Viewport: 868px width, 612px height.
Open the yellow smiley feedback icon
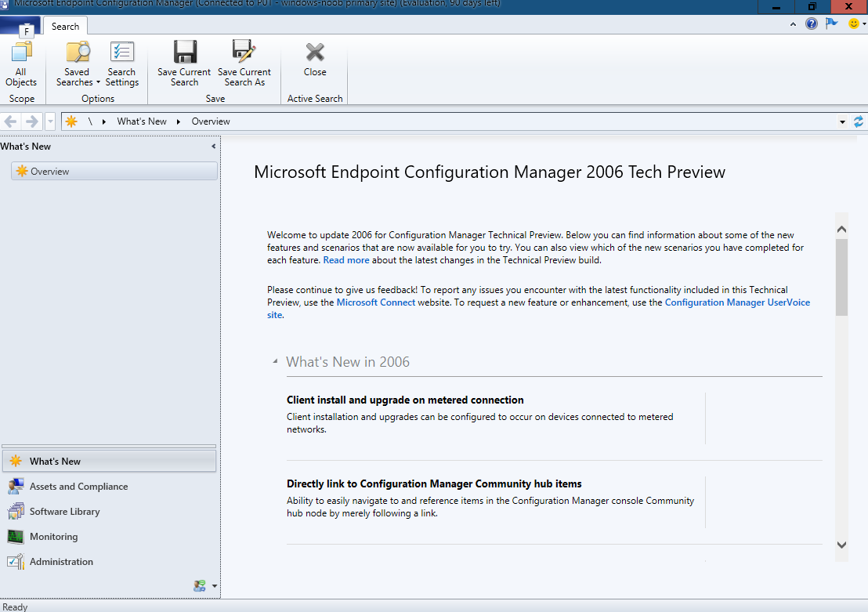(x=854, y=24)
